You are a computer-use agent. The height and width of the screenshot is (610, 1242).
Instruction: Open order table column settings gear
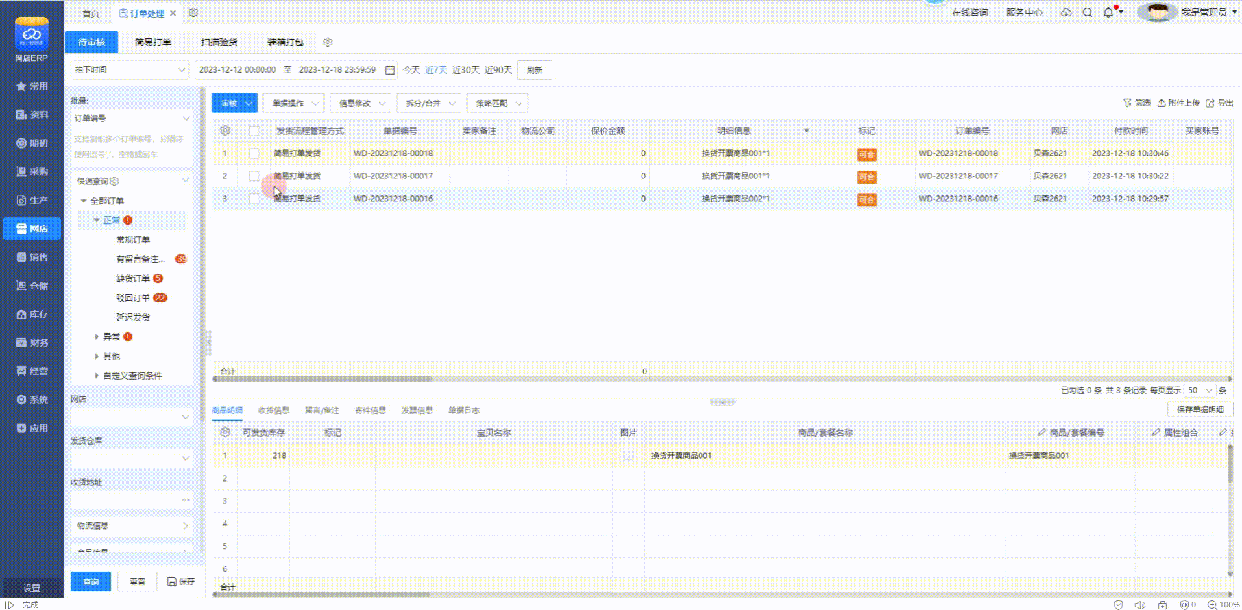[x=225, y=130]
